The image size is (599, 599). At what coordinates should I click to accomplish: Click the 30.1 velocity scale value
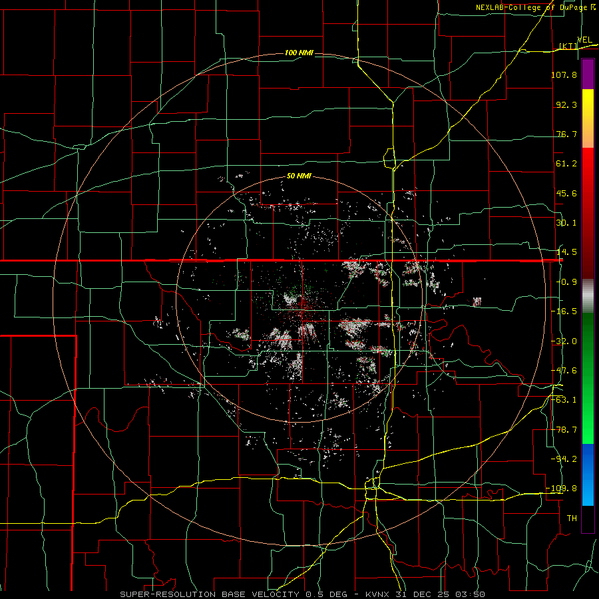pos(566,223)
